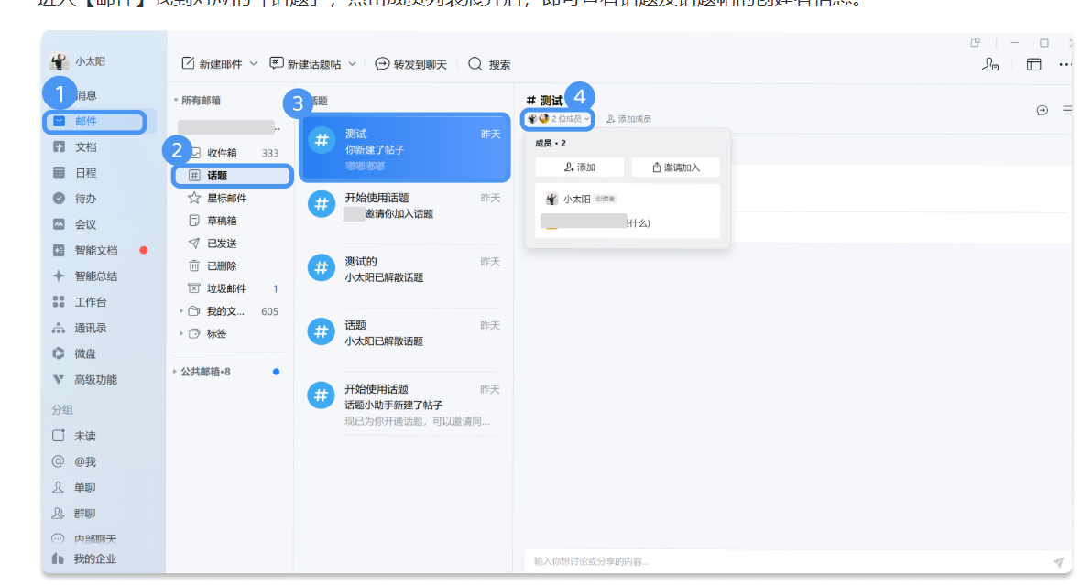Image resolution: width=1081 pixels, height=585 pixels.
Task: Click the forward chat icon in topic header
Action: coord(1043,110)
